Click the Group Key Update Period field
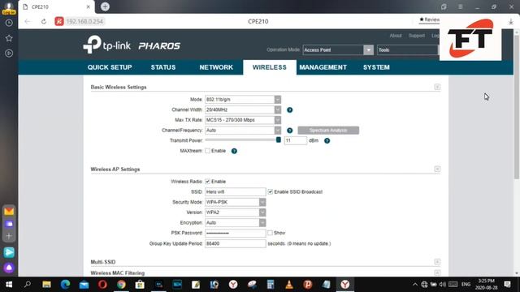The width and height of the screenshot is (520, 292). 235,243
